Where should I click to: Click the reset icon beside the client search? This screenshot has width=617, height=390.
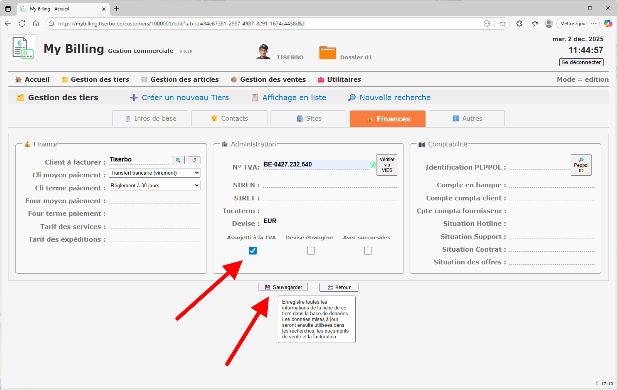(194, 160)
